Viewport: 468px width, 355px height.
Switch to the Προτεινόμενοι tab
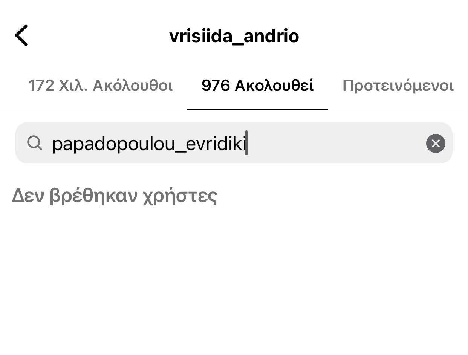[x=398, y=86]
